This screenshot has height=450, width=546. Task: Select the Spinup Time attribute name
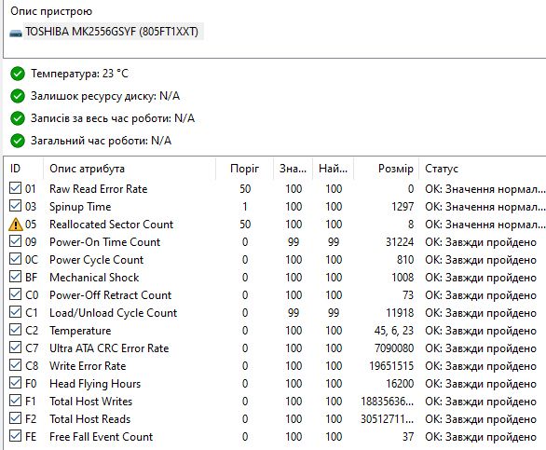coord(80,207)
